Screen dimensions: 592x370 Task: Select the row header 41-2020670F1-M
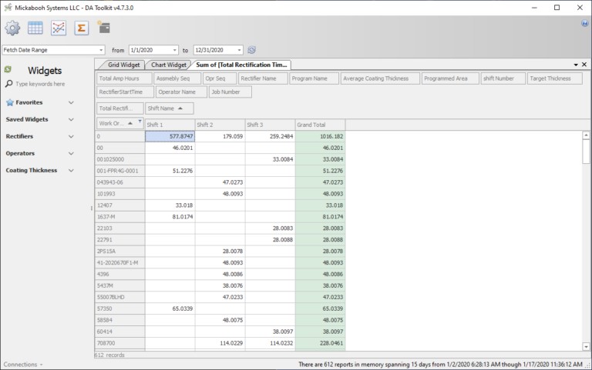[x=120, y=263]
